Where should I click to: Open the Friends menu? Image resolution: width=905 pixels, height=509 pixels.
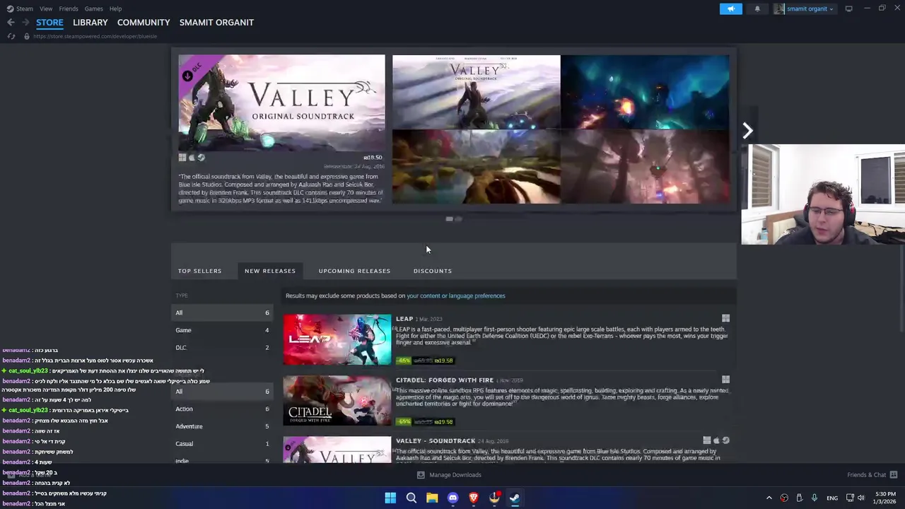tap(69, 8)
